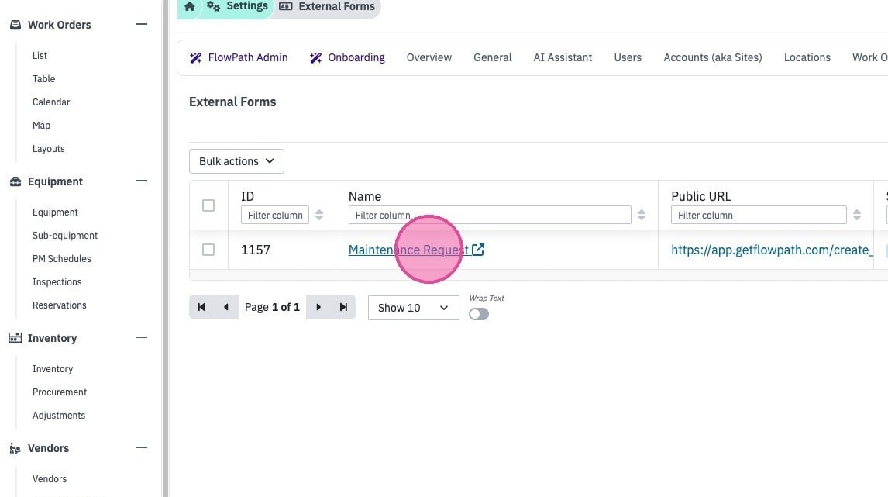
Task: Open Sub-equipment in sidebar
Action: (64, 235)
